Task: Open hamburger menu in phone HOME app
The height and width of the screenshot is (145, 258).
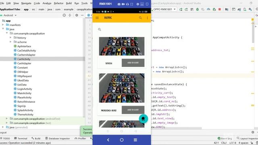Action: [97, 18]
